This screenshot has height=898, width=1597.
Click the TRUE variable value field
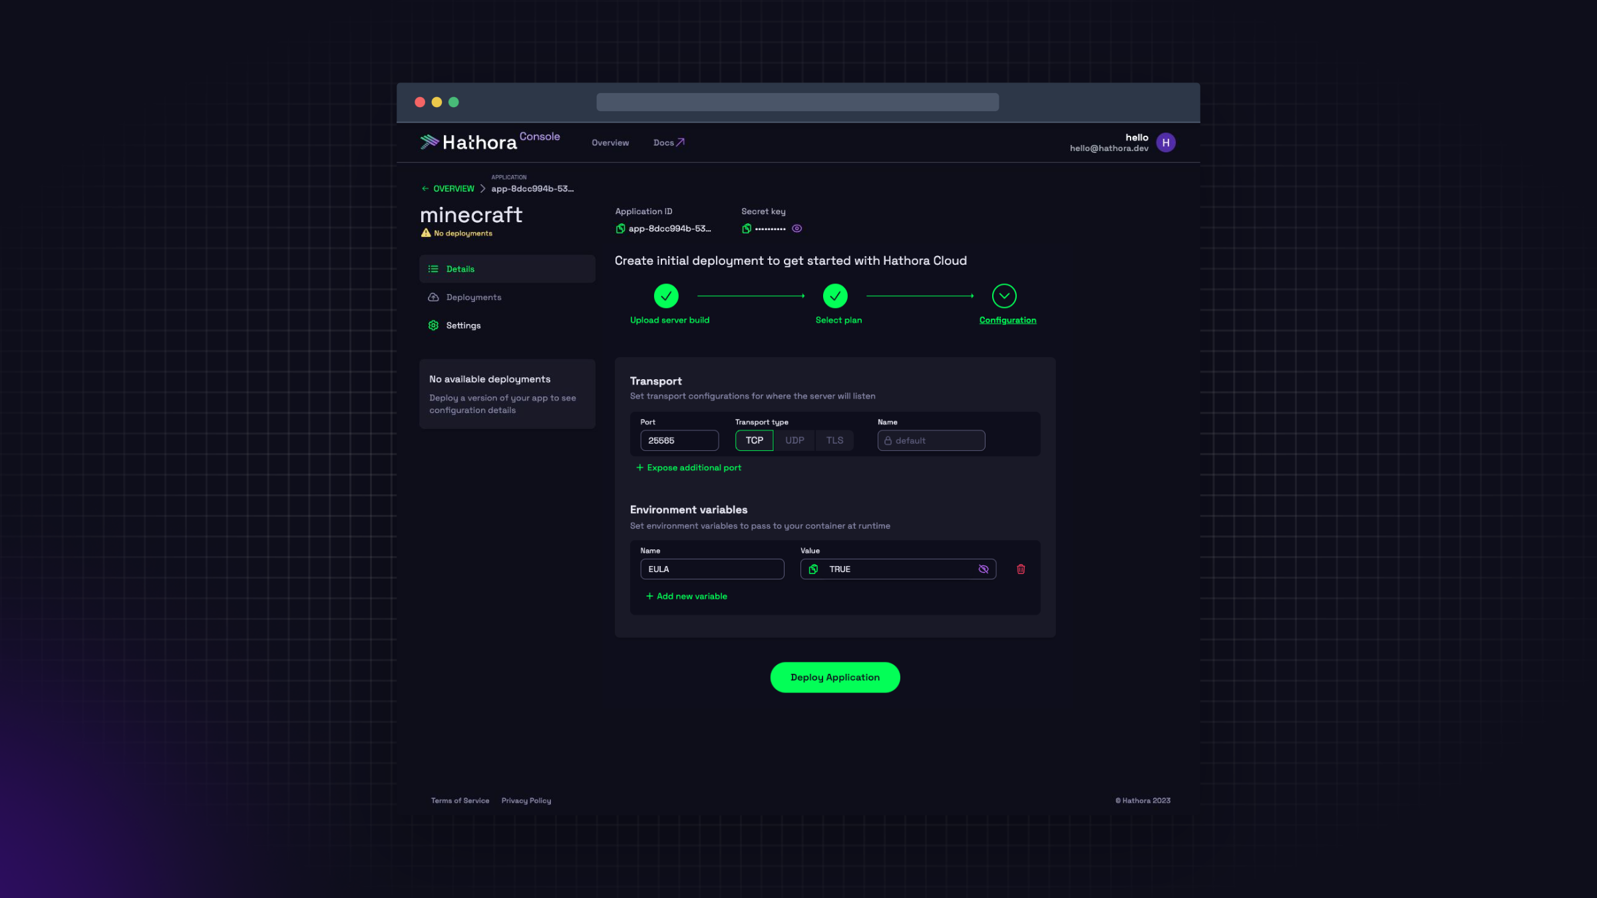click(x=898, y=569)
